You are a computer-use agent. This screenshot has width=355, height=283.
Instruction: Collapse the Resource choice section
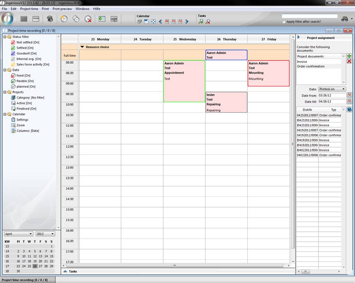[82, 47]
